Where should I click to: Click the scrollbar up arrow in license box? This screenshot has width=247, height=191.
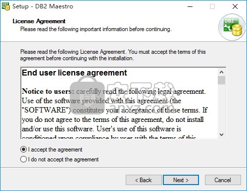coord(221,72)
